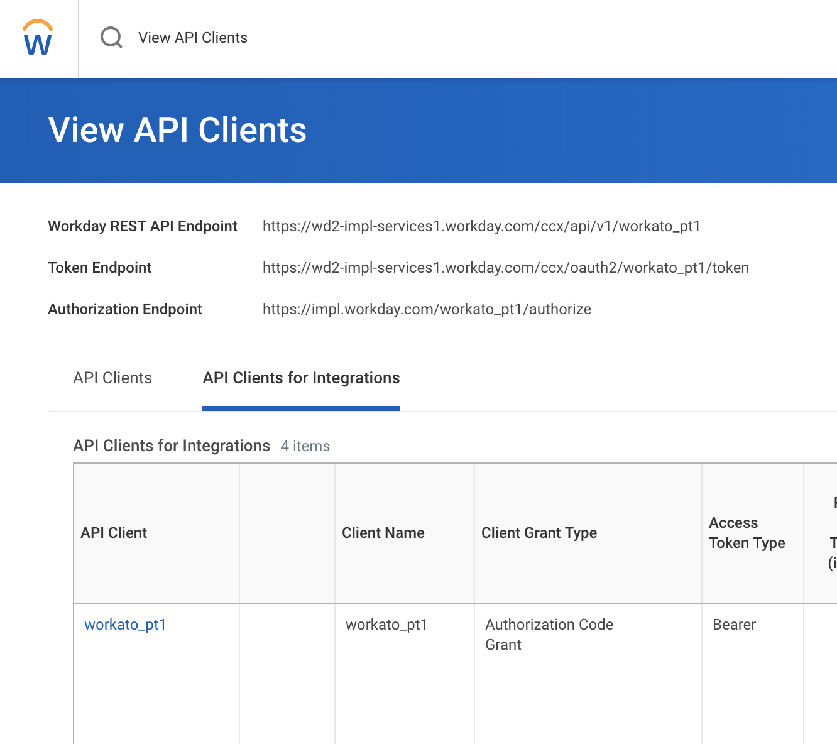Open the global search bar
837x744 pixels.
click(x=193, y=38)
